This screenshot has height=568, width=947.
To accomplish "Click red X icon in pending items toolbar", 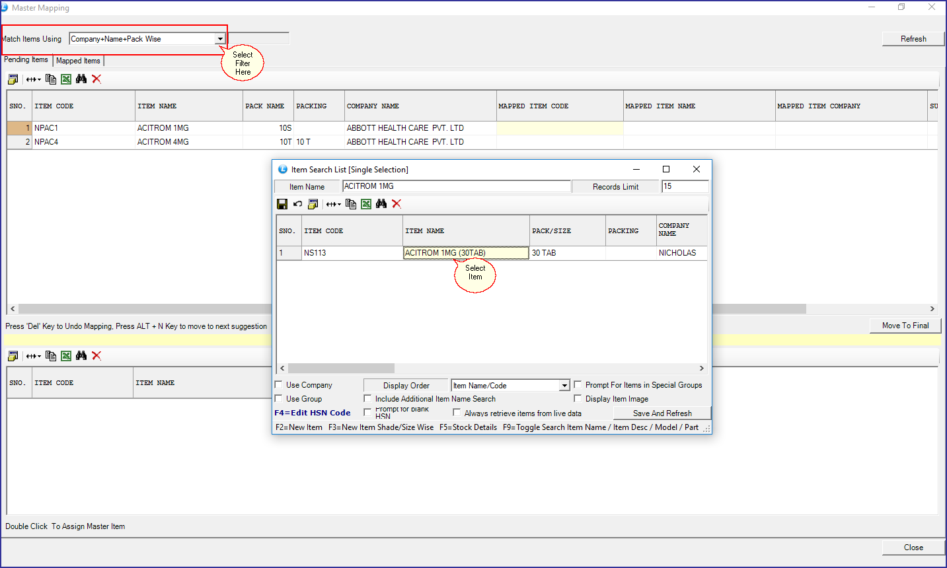I will [96, 79].
